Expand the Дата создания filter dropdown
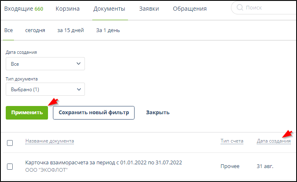 coord(45,64)
